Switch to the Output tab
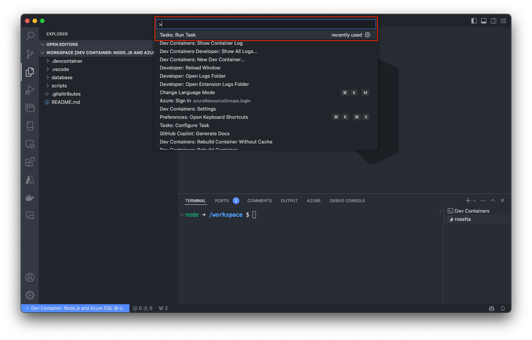 tap(289, 201)
